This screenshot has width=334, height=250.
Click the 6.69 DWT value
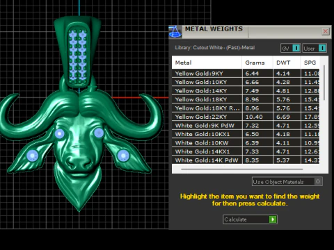(x=283, y=117)
